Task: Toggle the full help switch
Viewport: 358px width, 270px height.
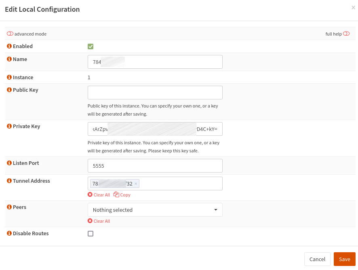Action: pyautogui.click(x=346, y=34)
